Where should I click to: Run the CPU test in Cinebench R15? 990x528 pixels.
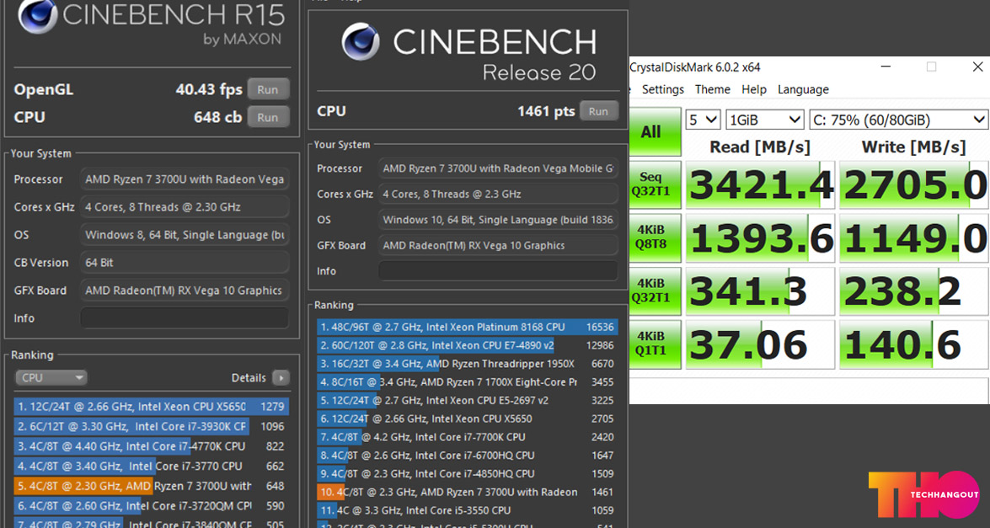point(268,117)
